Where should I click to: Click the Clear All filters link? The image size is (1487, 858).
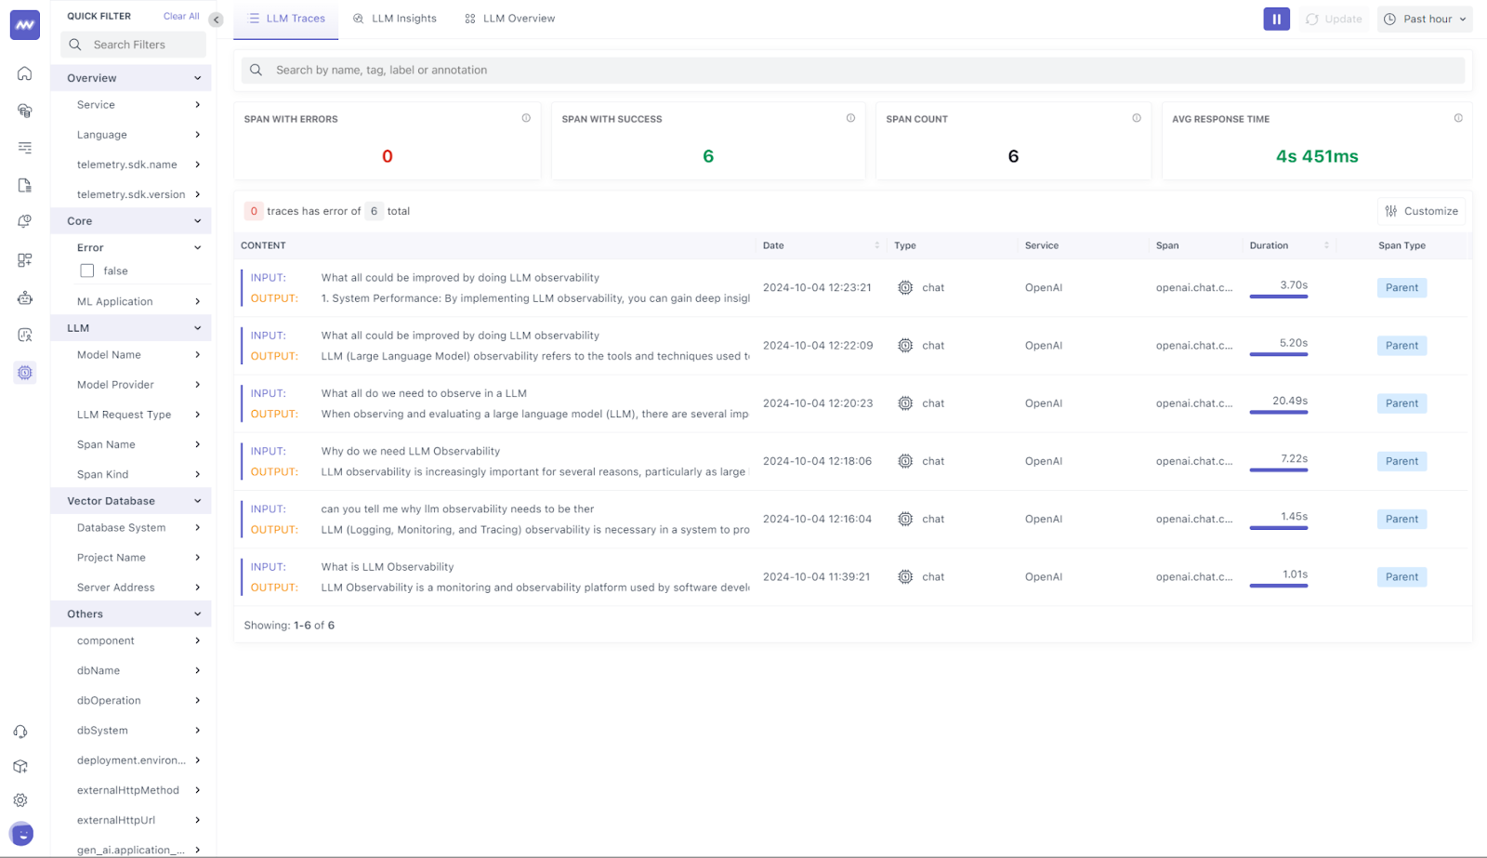pos(180,15)
